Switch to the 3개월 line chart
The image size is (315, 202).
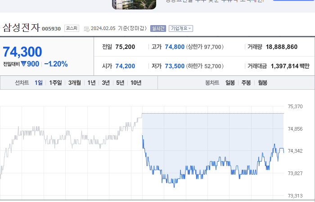75,83
